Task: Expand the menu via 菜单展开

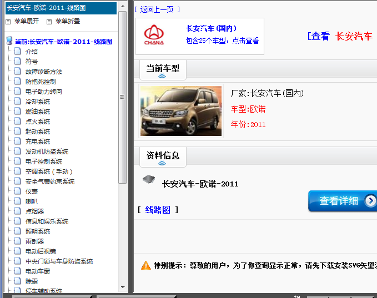Action: (27, 22)
